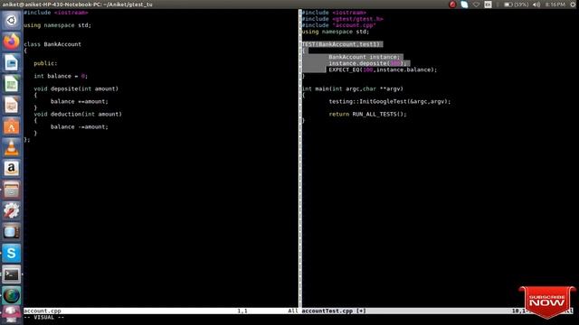Click 'void deposite(int amount)' line

[76, 88]
